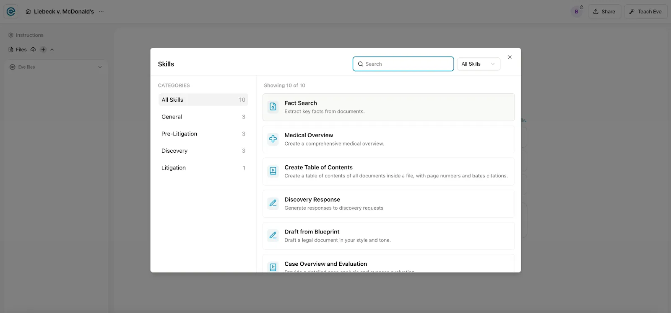This screenshot has height=313, width=671.
Task: Select the General category
Action: tap(203, 117)
